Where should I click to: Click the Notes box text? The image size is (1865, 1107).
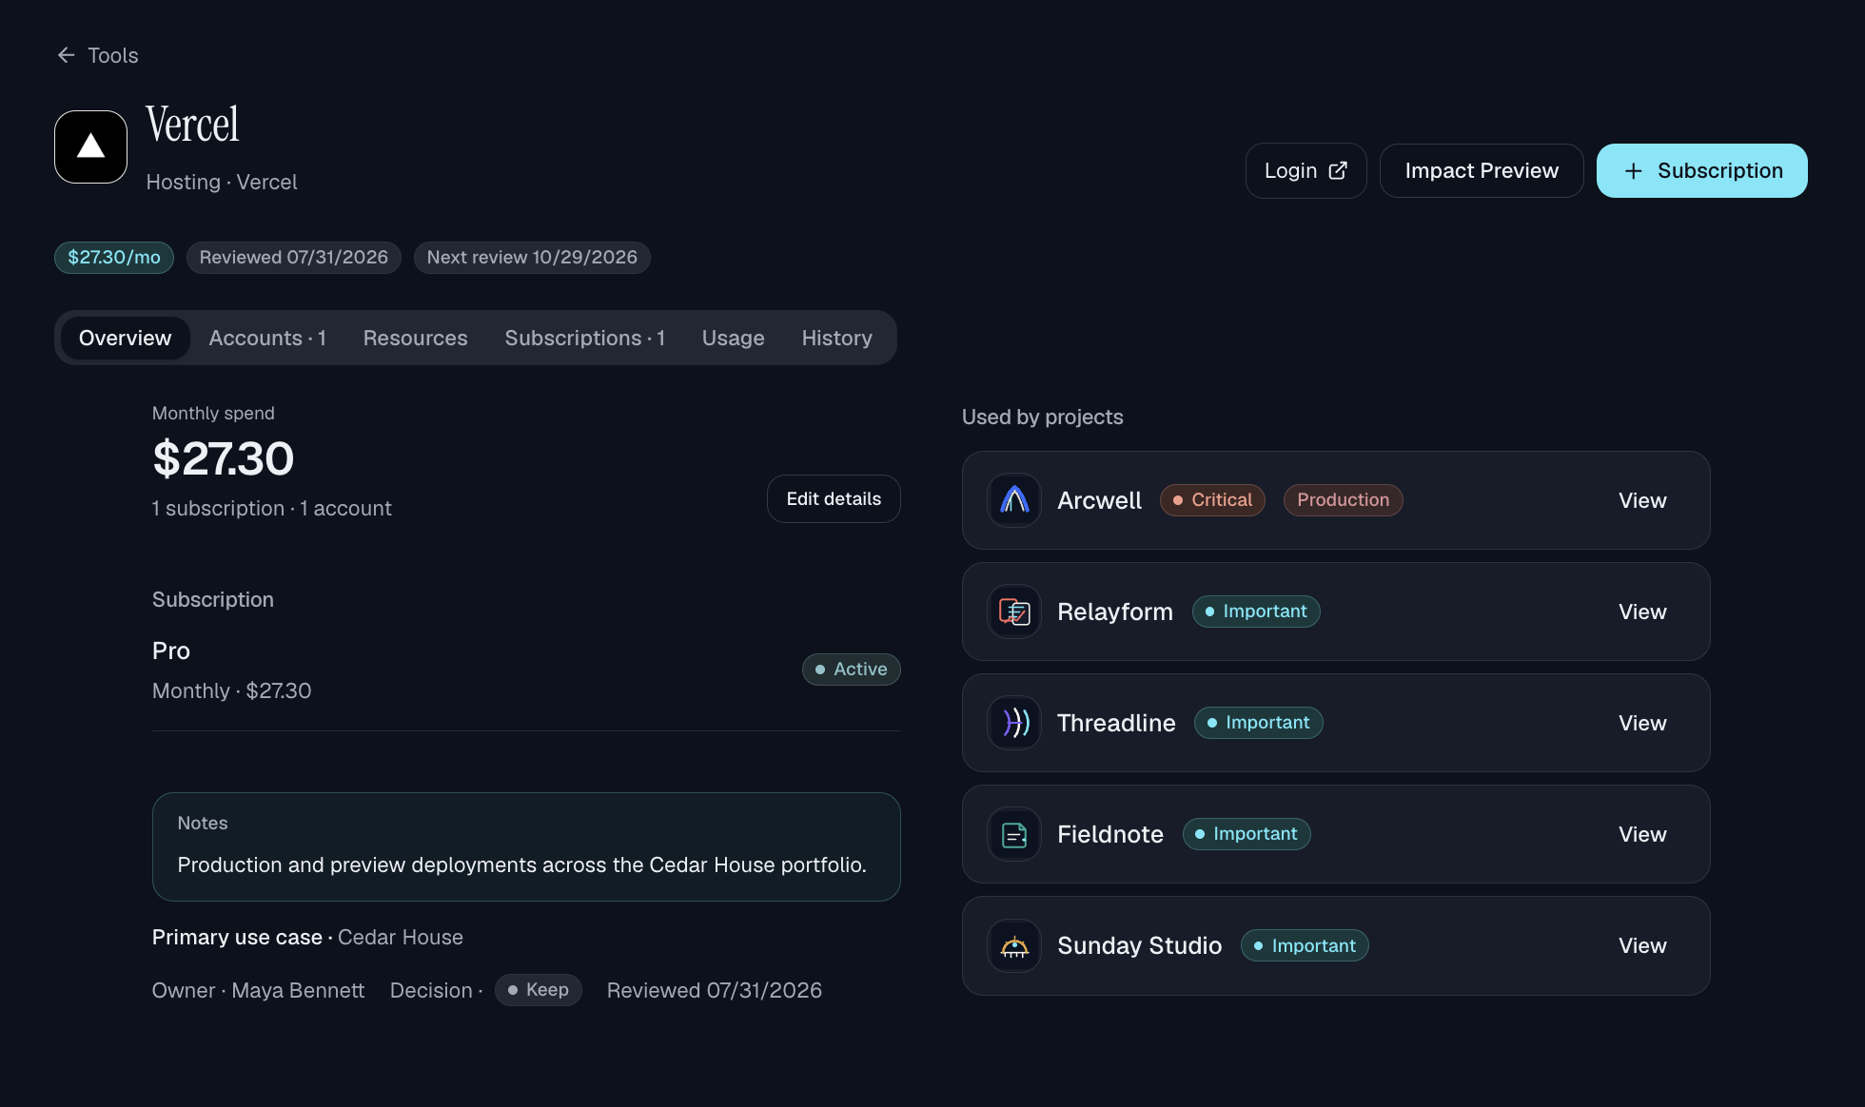pyautogui.click(x=521, y=864)
